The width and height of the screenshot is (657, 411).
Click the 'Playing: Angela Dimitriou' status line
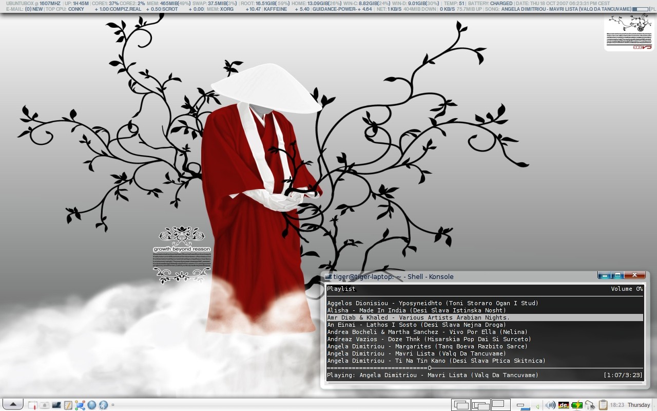pyautogui.click(x=433, y=375)
